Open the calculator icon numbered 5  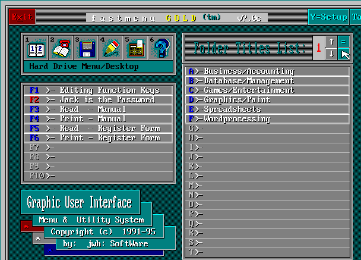coord(135,48)
